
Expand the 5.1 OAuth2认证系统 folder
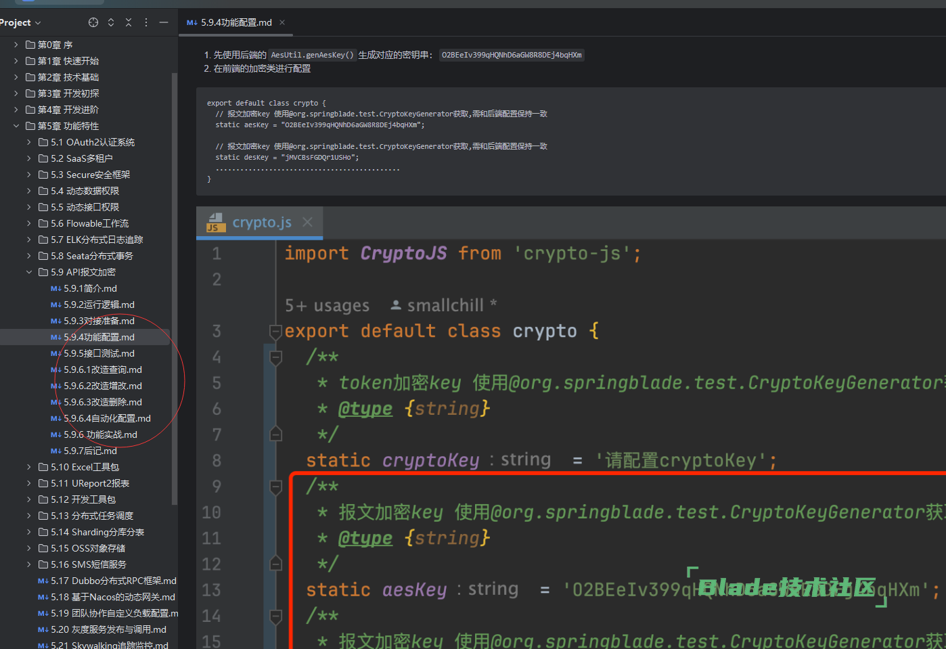29,142
